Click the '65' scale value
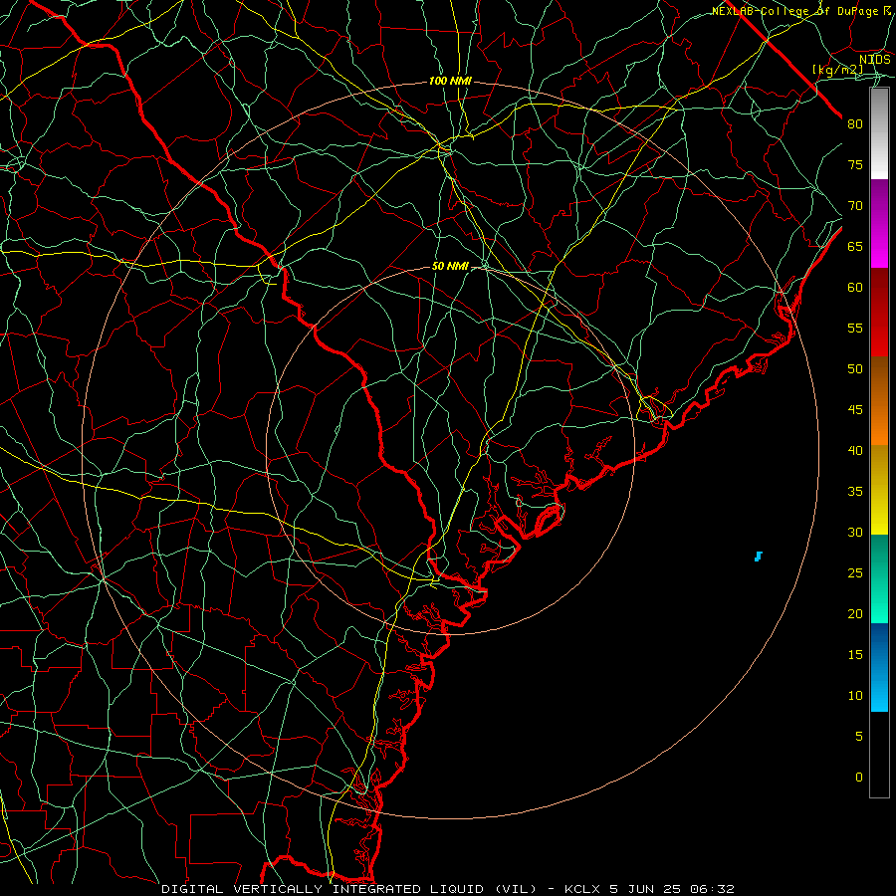The width and height of the screenshot is (896, 896). [x=855, y=246]
